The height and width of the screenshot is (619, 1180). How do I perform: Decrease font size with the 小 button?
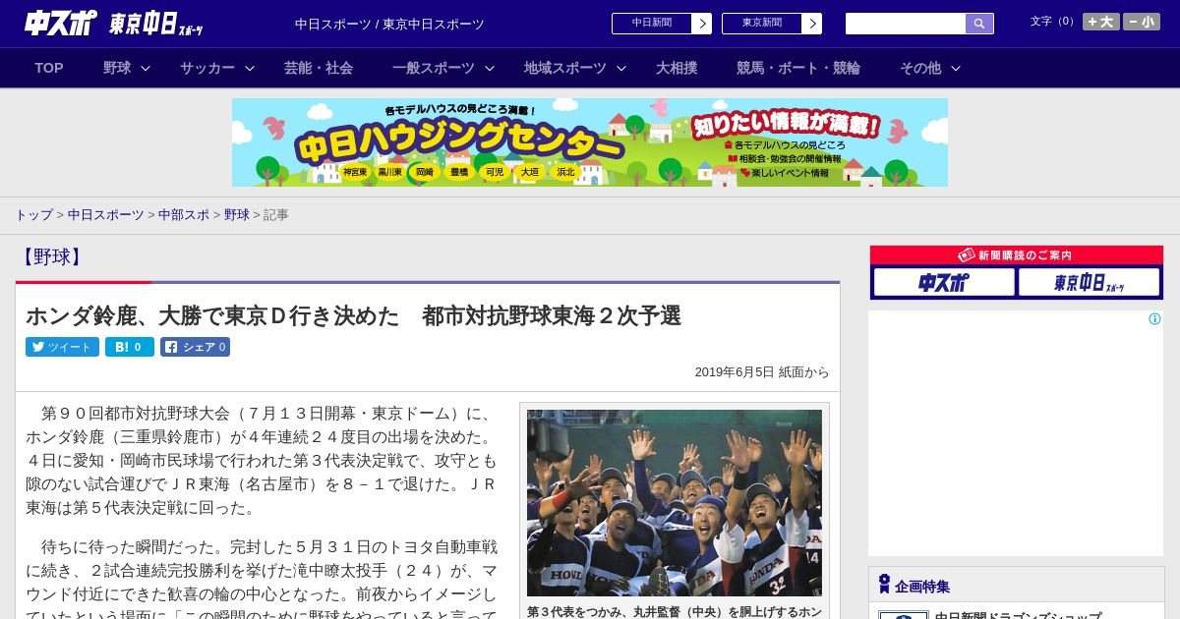[x=1142, y=22]
